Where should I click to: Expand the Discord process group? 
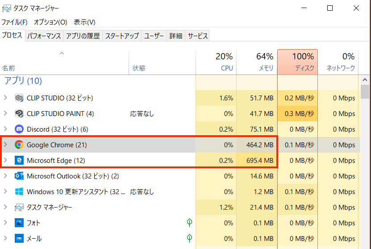pos(5,129)
